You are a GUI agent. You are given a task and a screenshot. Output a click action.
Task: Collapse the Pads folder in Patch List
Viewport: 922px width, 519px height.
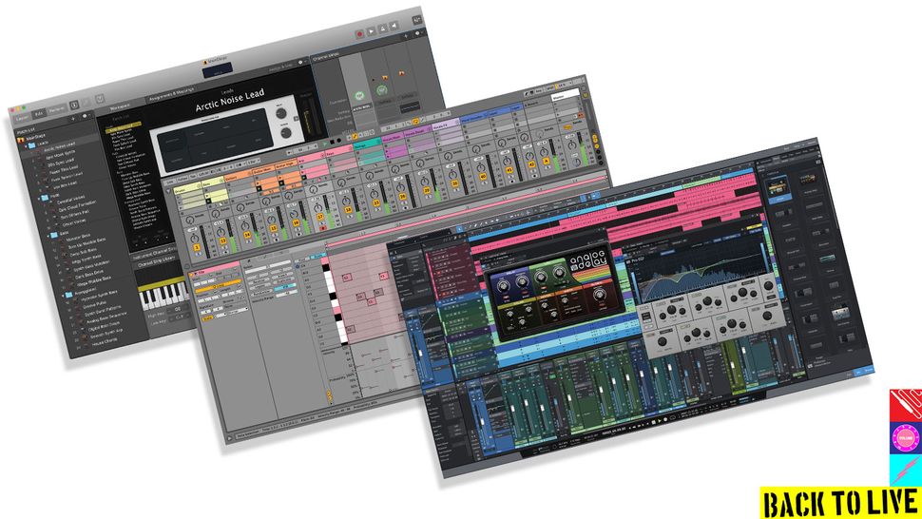[x=39, y=198]
